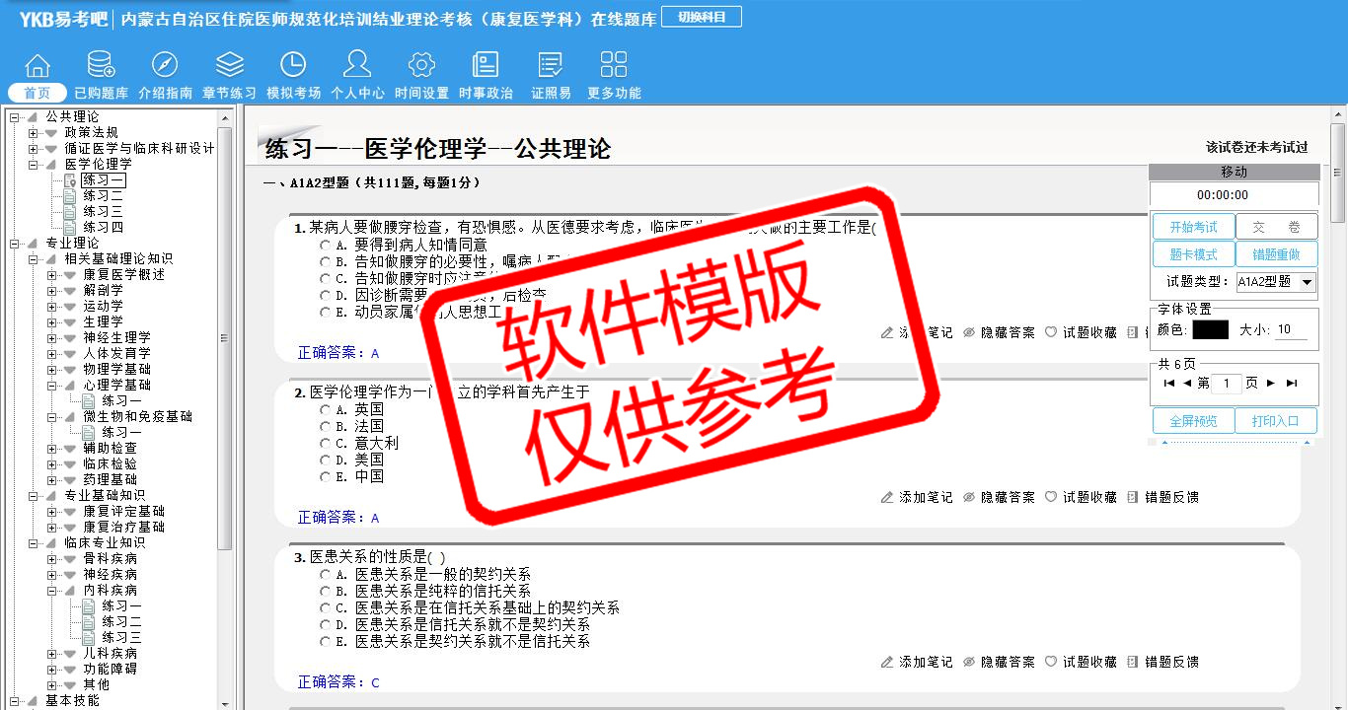The width and height of the screenshot is (1348, 710).
Task: Open 章节练习 layers icon
Action: (229, 66)
